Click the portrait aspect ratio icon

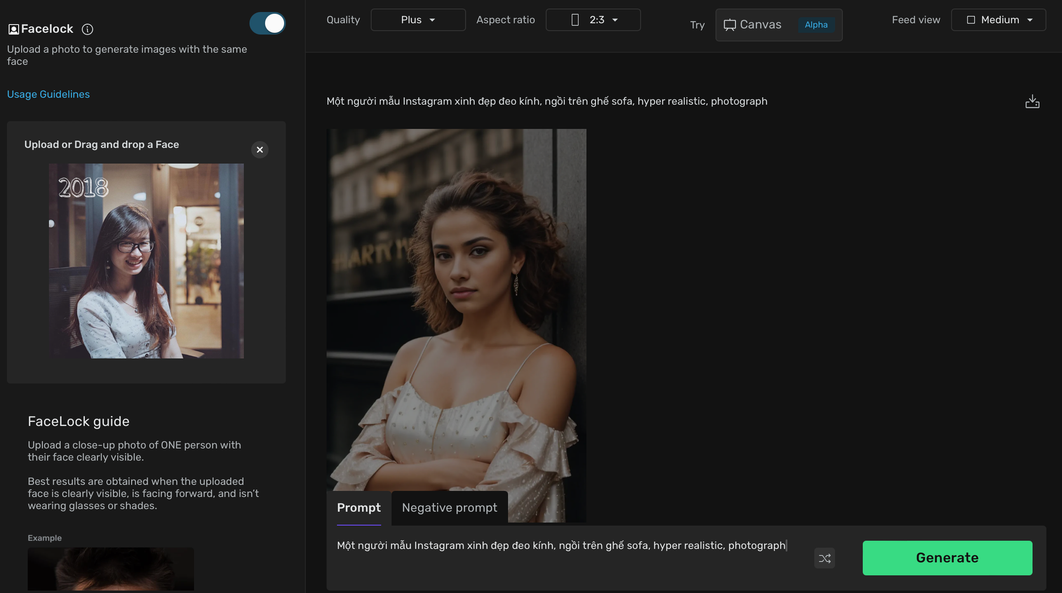[x=575, y=20]
